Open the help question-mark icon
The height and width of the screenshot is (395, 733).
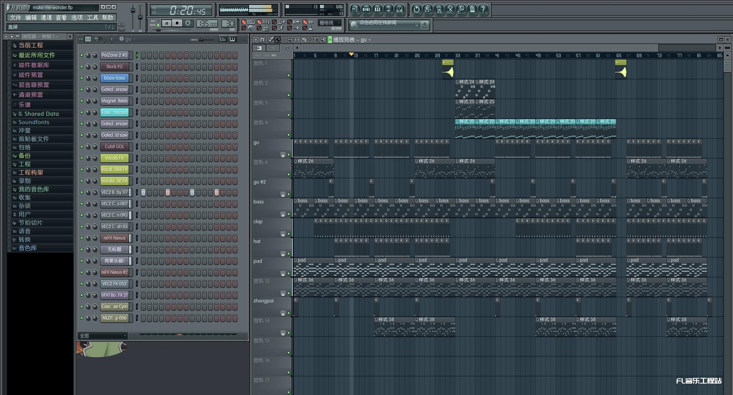(x=483, y=10)
